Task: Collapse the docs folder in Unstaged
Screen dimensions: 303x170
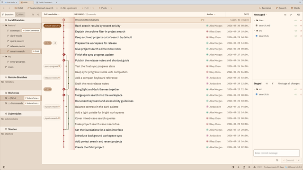Action: tap(255, 20)
